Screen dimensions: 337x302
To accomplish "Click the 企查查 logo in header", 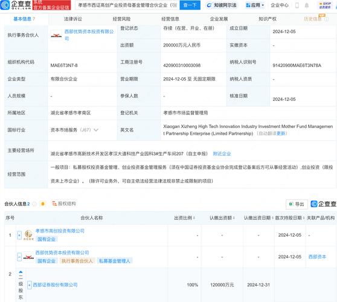I will (x=16, y=5).
